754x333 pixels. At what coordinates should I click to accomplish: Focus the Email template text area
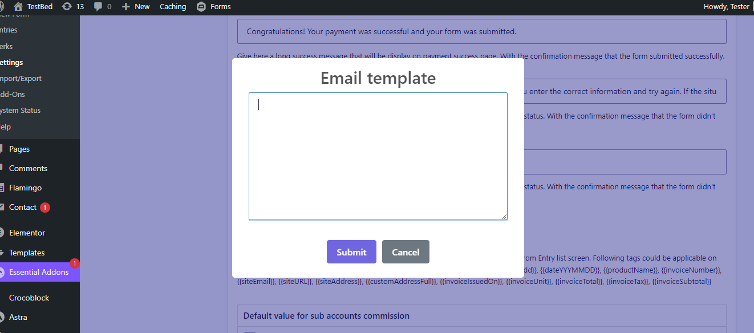coord(378,156)
